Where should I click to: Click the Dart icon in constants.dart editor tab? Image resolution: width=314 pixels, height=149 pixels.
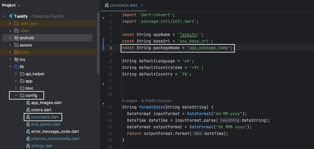(x=107, y=5)
